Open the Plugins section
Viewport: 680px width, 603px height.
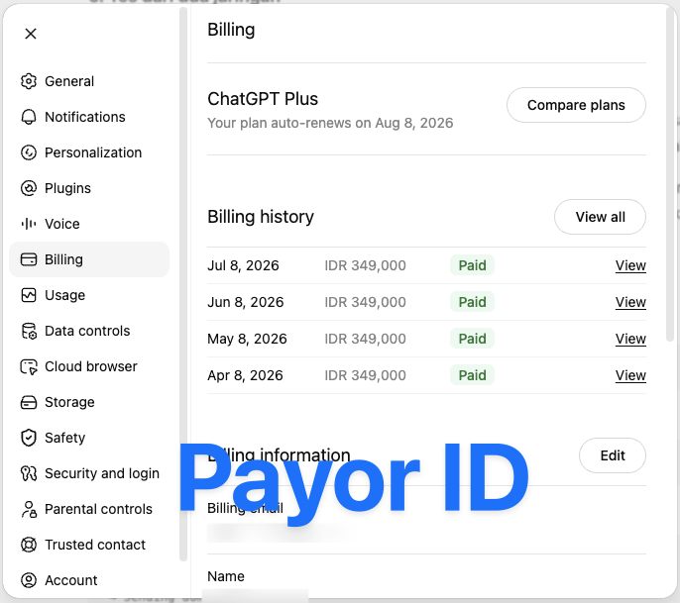point(89,188)
